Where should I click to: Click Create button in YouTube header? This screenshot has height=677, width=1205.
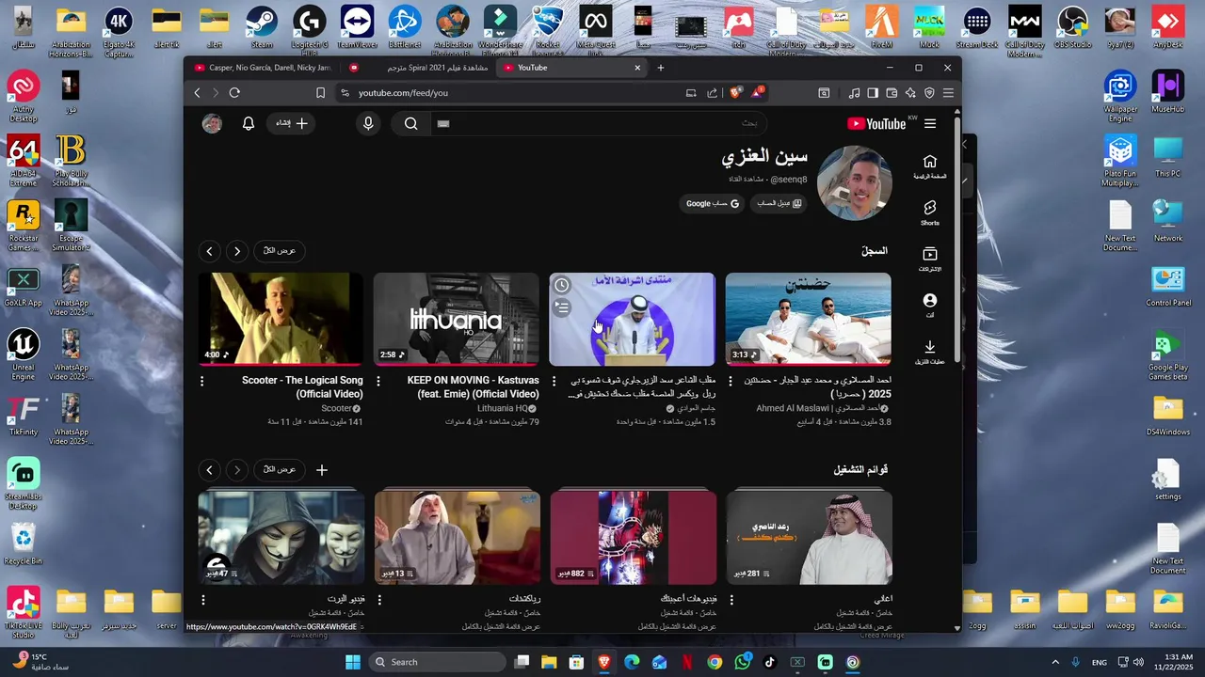[291, 123]
